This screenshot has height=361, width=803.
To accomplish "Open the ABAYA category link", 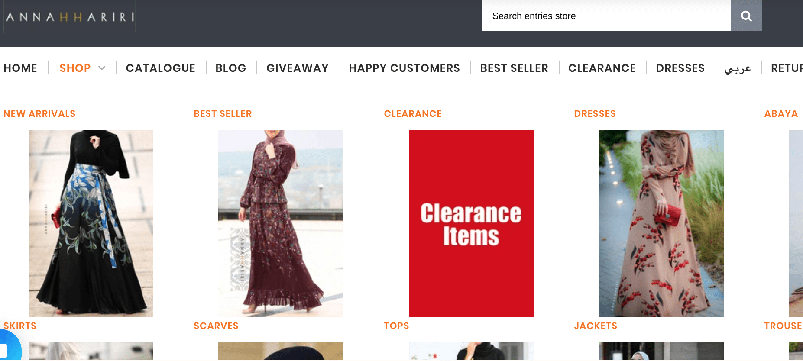I will (x=781, y=113).
